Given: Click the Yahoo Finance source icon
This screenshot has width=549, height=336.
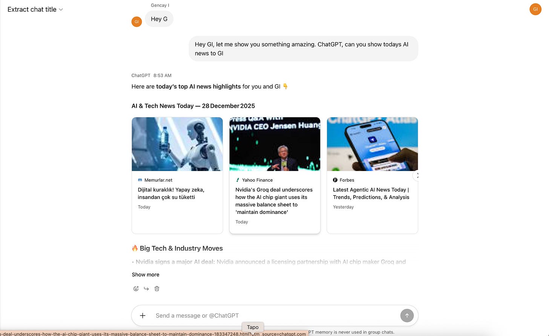Looking at the screenshot, I should coord(238,180).
